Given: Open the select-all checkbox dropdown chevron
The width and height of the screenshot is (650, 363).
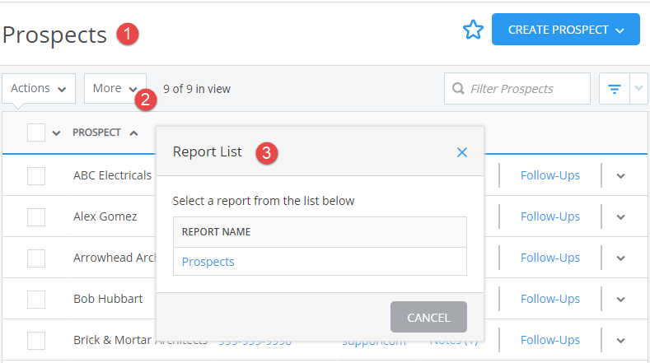Looking at the screenshot, I should 56,133.
